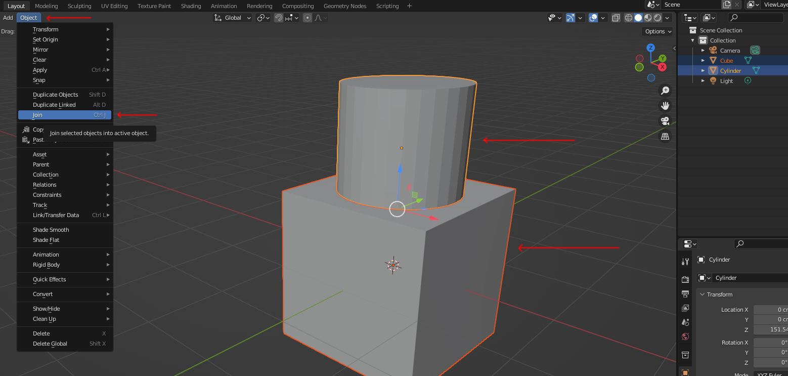This screenshot has height=376, width=788.
Task: Click the Location Z value field
Action: pyautogui.click(x=770, y=329)
